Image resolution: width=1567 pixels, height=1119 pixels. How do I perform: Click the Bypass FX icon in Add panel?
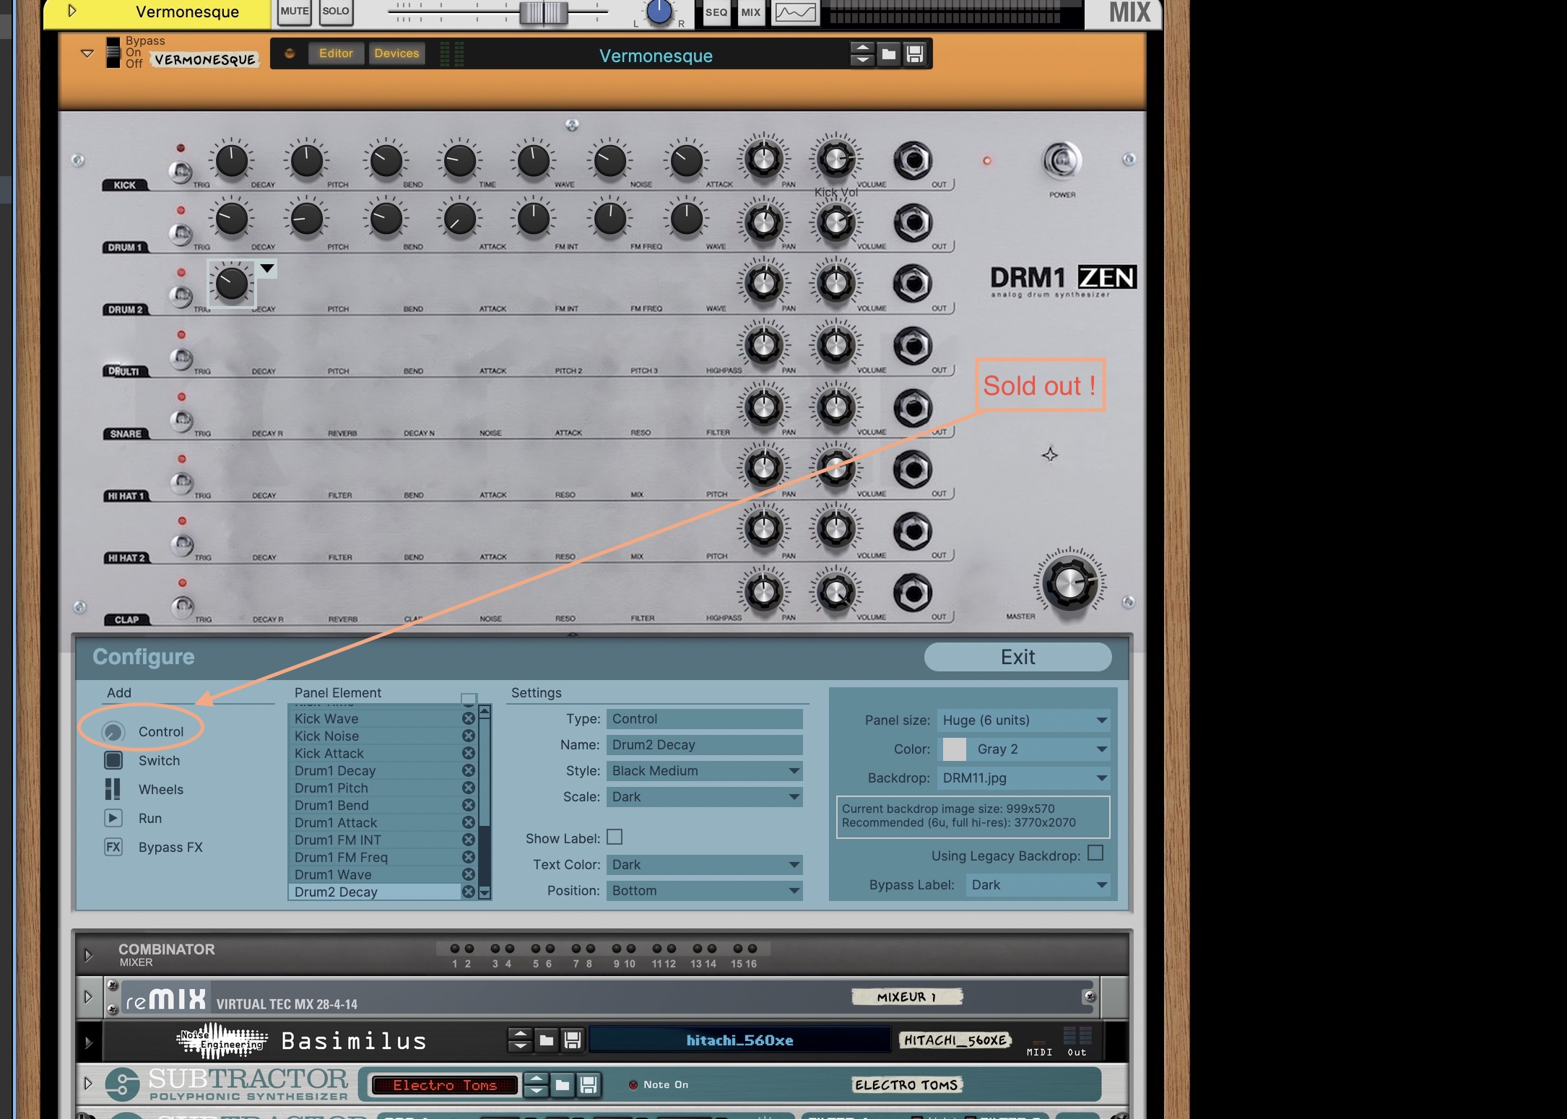pos(113,847)
